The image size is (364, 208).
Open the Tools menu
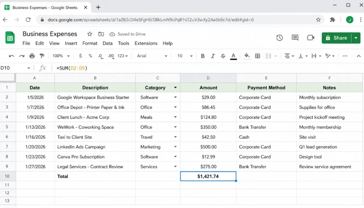pyautogui.click(x=123, y=43)
